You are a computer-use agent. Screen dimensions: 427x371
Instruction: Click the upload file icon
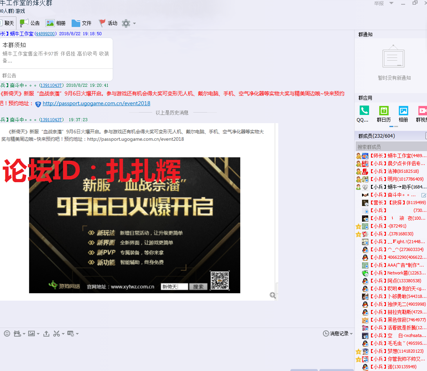(x=46, y=333)
